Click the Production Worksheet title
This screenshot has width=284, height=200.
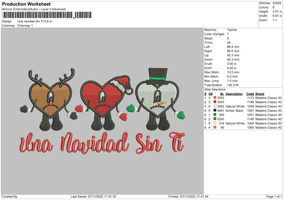click(x=27, y=4)
